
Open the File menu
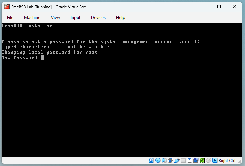[10, 17]
